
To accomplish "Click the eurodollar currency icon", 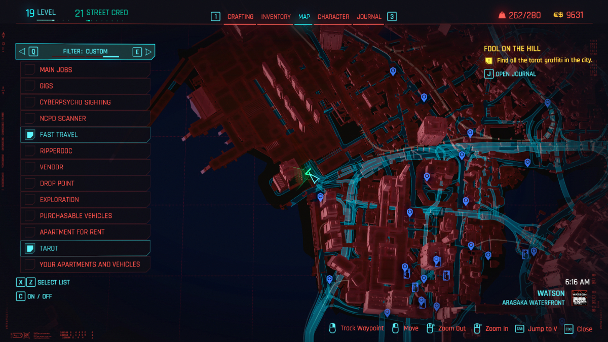I will (558, 15).
